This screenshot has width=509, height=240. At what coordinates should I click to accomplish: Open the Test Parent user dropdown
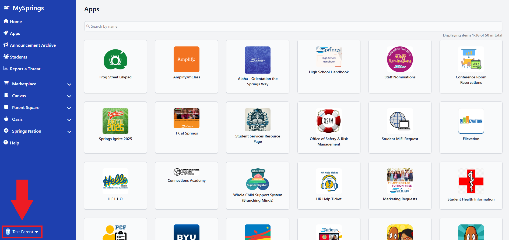coord(22,232)
